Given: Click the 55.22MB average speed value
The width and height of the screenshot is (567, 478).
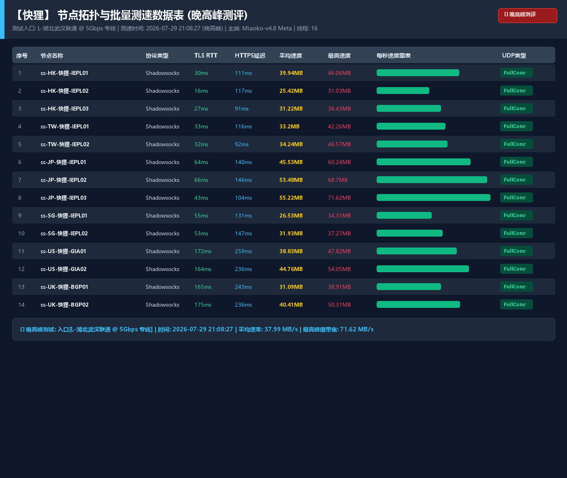Looking at the screenshot, I should 291,198.
